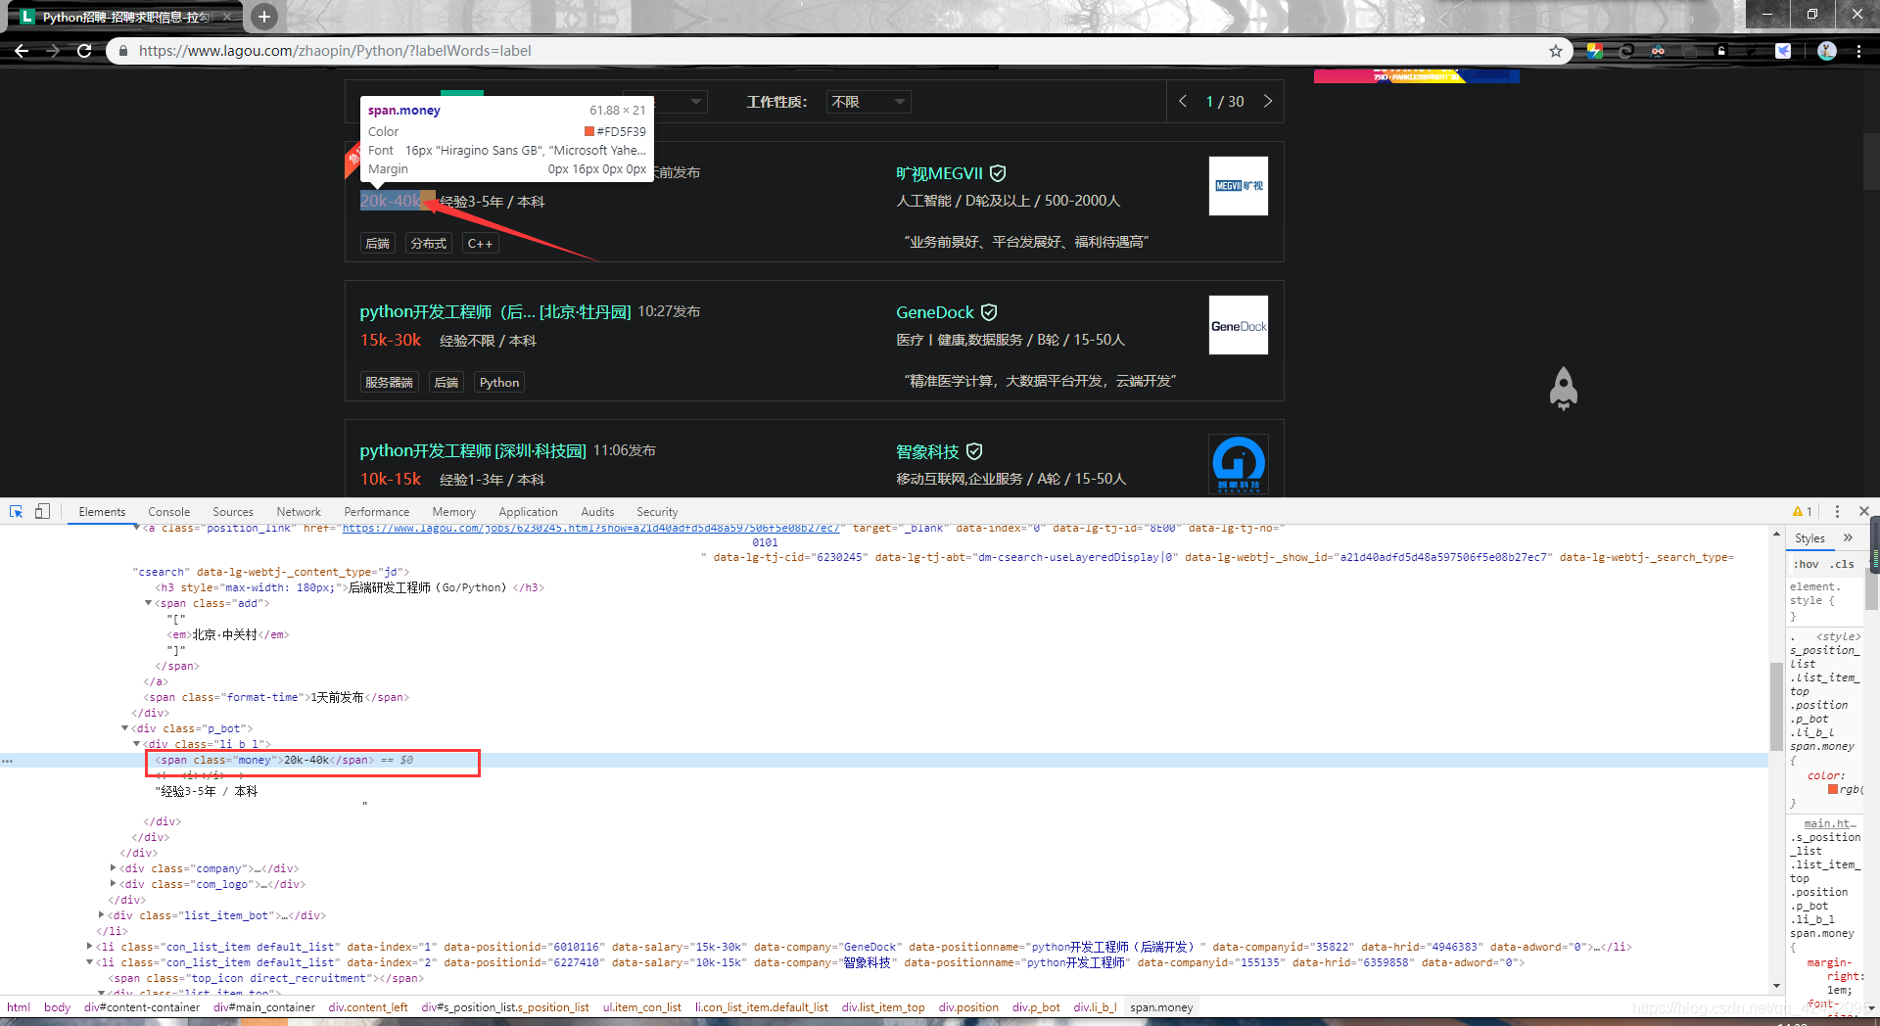Screen dimensions: 1880x1026
Task: Open the Application tab
Action: tap(528, 512)
